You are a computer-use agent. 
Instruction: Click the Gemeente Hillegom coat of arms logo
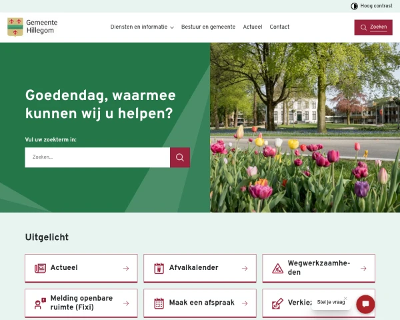coord(15,27)
